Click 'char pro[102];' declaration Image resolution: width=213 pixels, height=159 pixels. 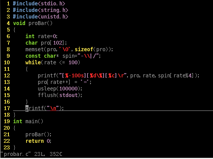46,43
